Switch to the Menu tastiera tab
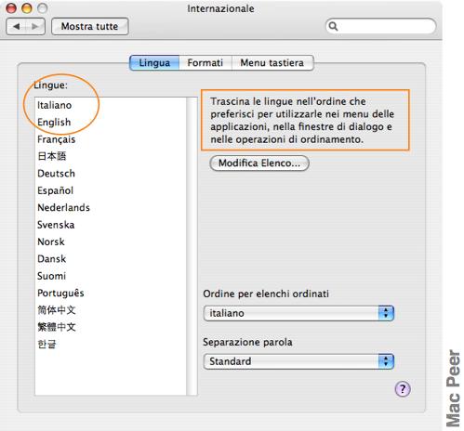 pos(272,63)
